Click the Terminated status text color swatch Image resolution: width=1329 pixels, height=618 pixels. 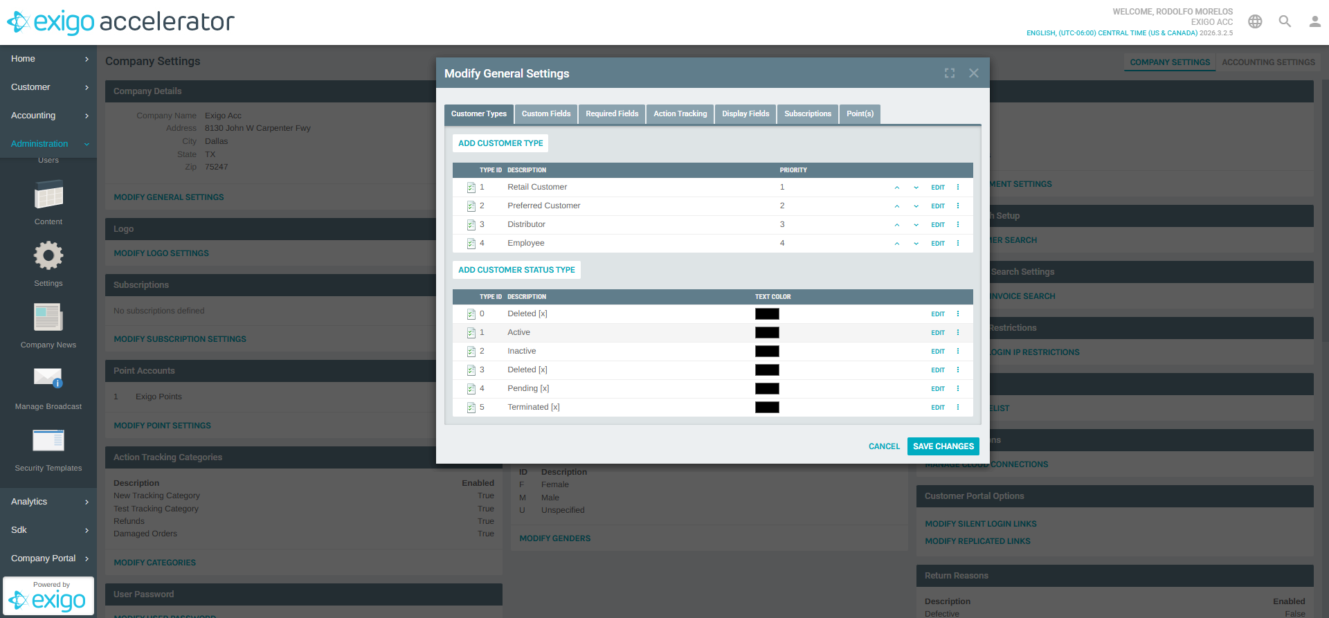pos(767,408)
